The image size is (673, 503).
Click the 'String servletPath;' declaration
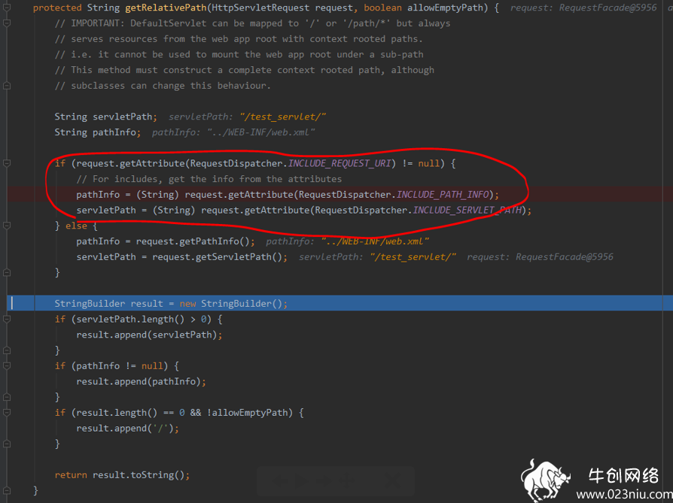[105, 117]
